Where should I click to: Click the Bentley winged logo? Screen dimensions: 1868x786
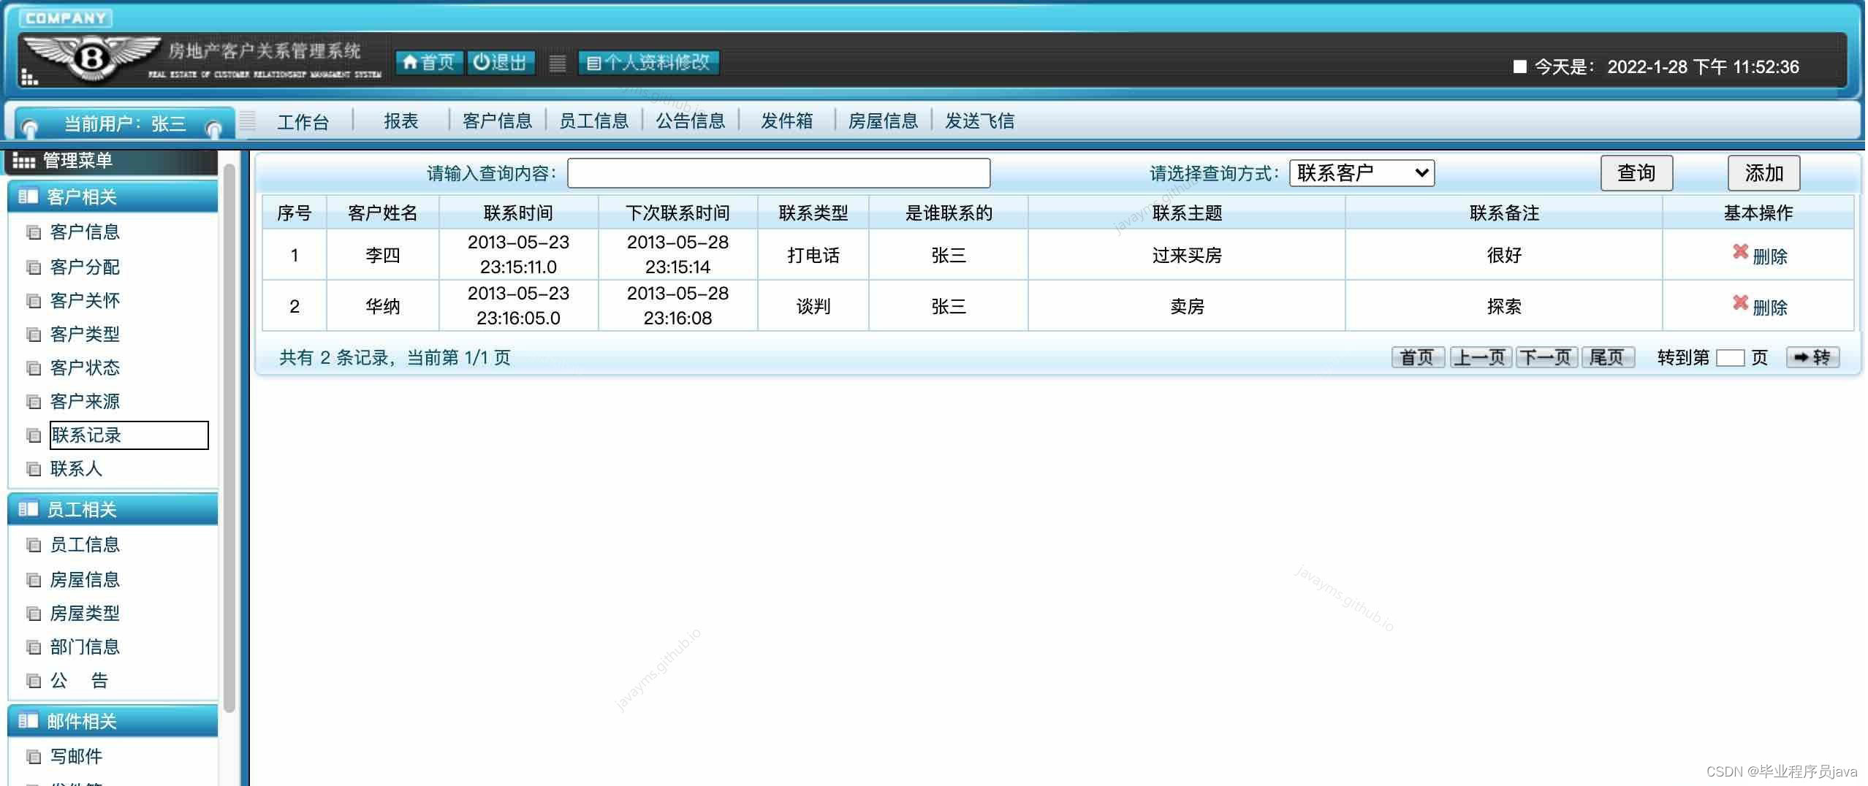tap(92, 57)
